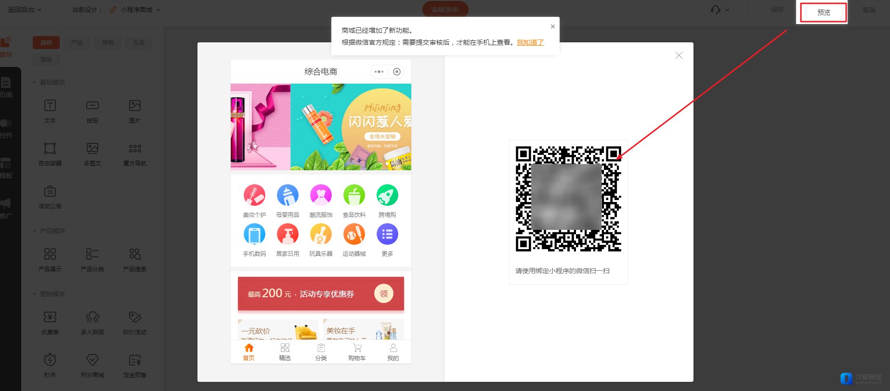890x391 pixels.
Task: Close the preview dialog with X
Action: (679, 56)
